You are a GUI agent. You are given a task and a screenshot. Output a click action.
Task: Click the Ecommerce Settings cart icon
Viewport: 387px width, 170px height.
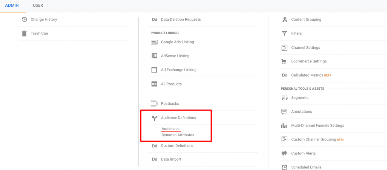[x=284, y=61]
